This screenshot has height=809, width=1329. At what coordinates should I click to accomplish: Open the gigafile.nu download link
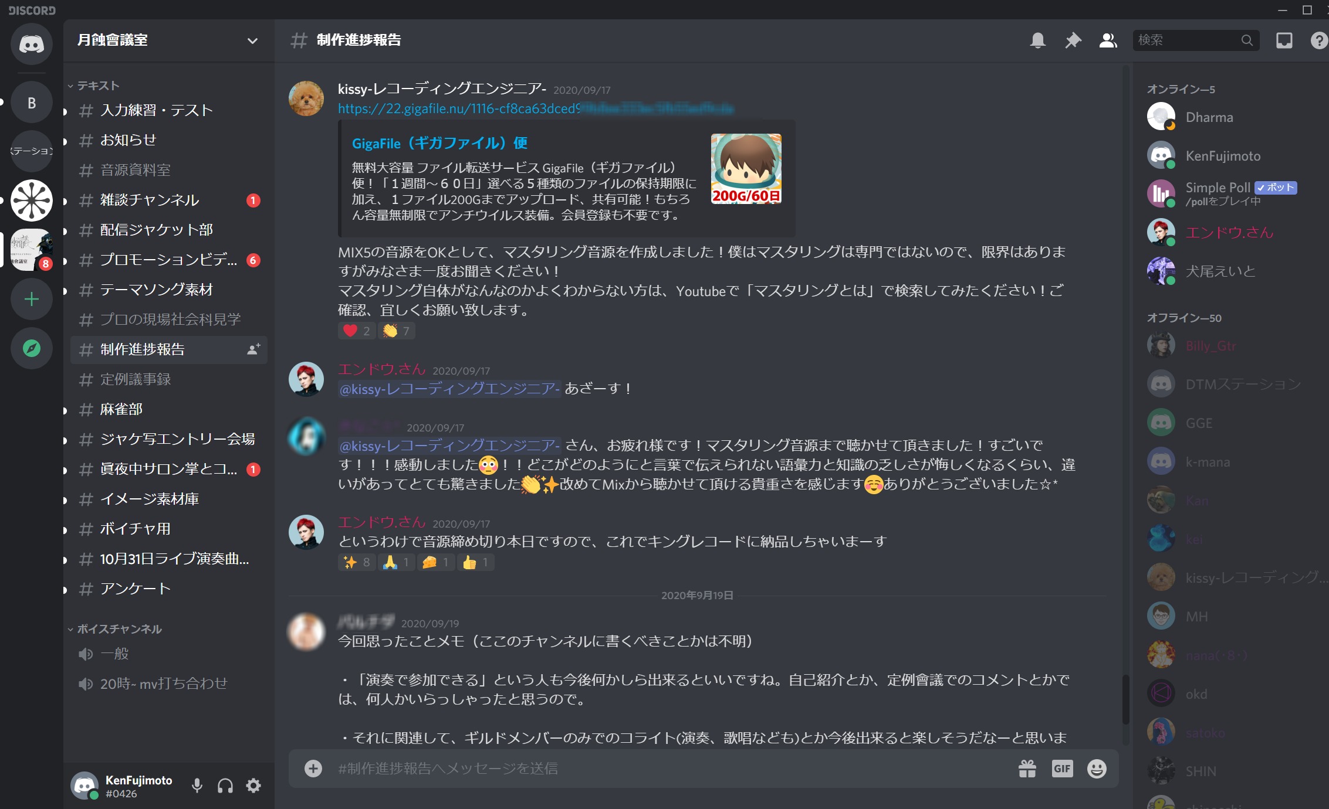(536, 108)
